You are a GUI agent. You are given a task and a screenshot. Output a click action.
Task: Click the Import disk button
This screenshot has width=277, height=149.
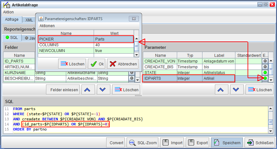[172, 143]
